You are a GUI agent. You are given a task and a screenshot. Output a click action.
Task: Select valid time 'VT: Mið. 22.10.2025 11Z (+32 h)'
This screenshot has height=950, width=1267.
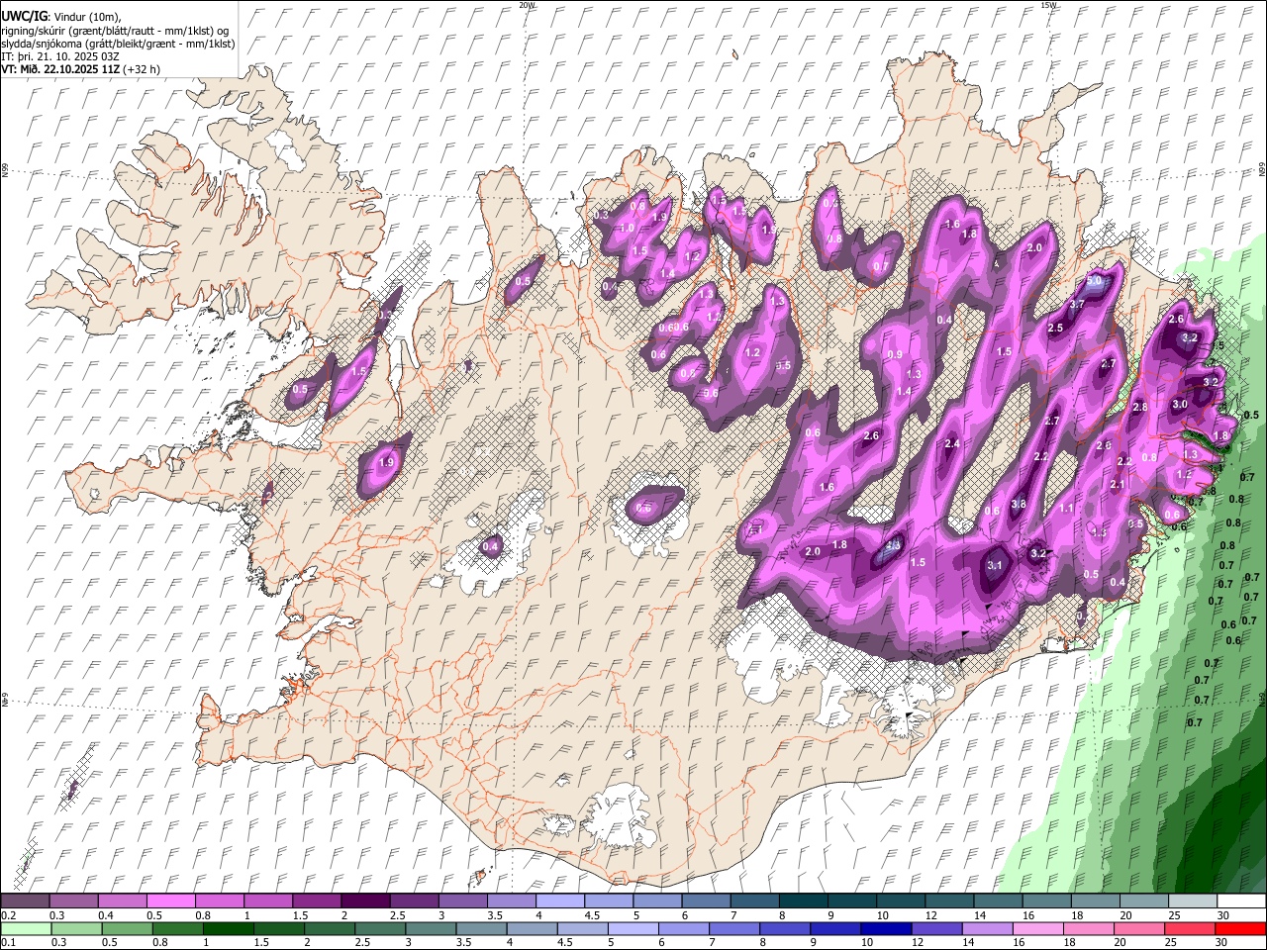pyautogui.click(x=80, y=69)
